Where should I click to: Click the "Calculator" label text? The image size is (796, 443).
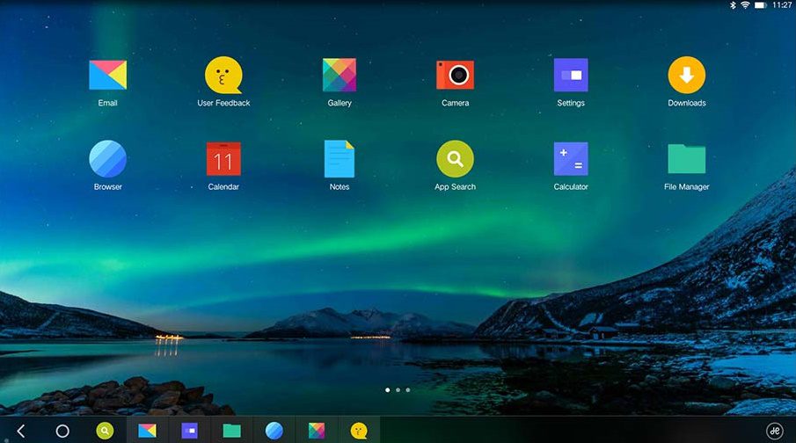[571, 186]
